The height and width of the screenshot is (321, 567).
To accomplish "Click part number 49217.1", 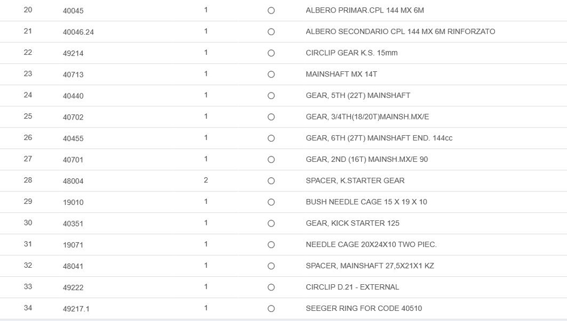I will point(76,309).
